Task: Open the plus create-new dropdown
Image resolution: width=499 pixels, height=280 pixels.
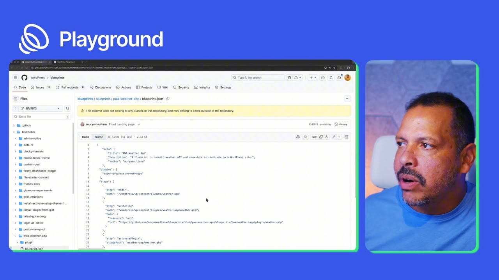Action: click(313, 77)
